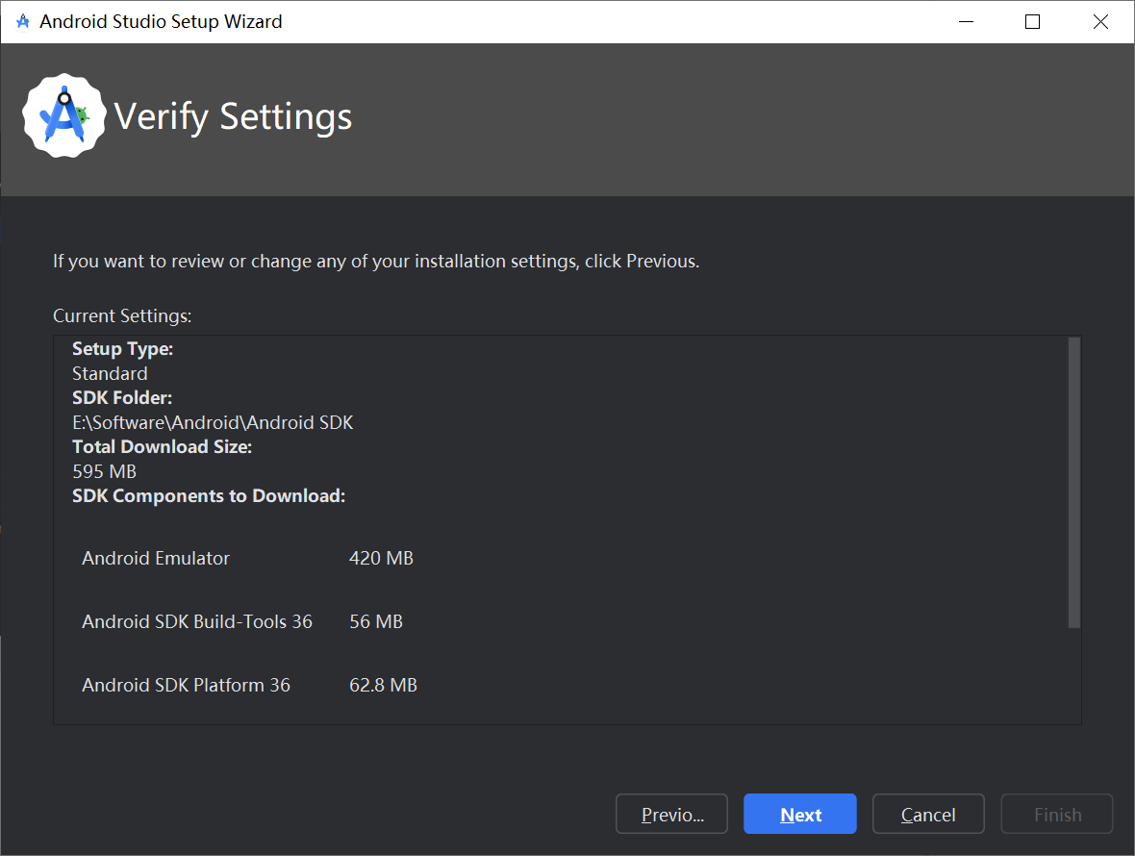
Task: Click the Verify Settings heading
Action: [233, 116]
